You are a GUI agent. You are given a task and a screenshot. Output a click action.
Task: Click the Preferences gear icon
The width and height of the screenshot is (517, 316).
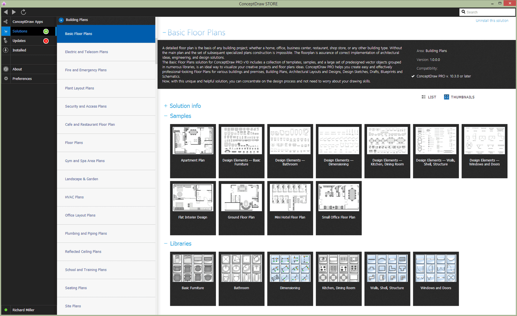[x=6, y=79]
